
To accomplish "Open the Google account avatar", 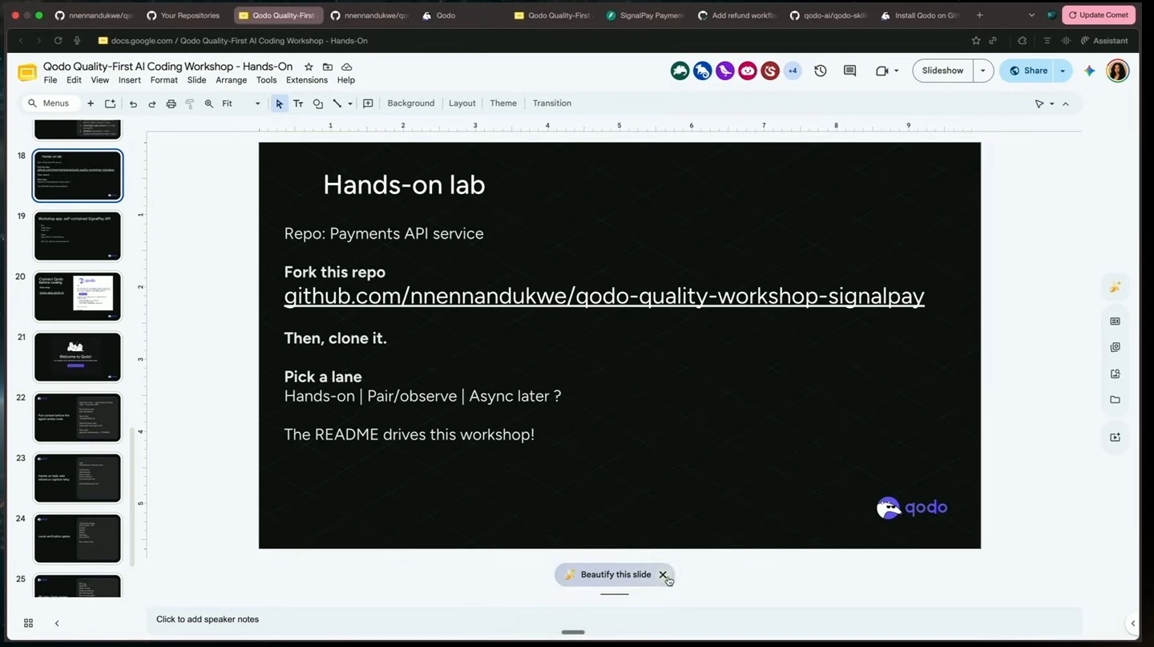I will coord(1118,71).
